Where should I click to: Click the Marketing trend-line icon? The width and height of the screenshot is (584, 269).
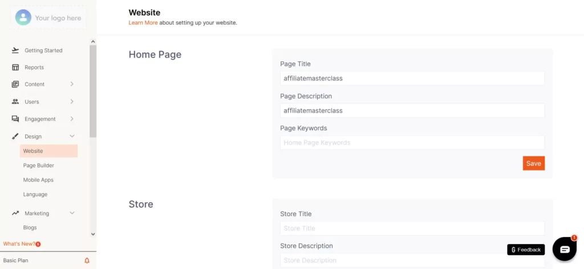(x=15, y=213)
